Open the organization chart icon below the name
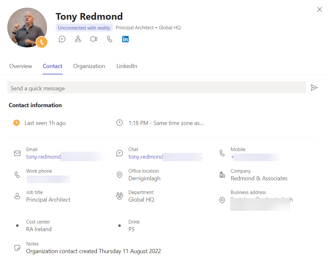This screenshot has width=328, height=262. [78, 39]
